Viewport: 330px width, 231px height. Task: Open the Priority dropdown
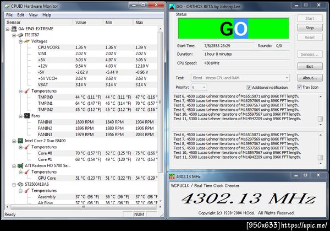coord(199,87)
